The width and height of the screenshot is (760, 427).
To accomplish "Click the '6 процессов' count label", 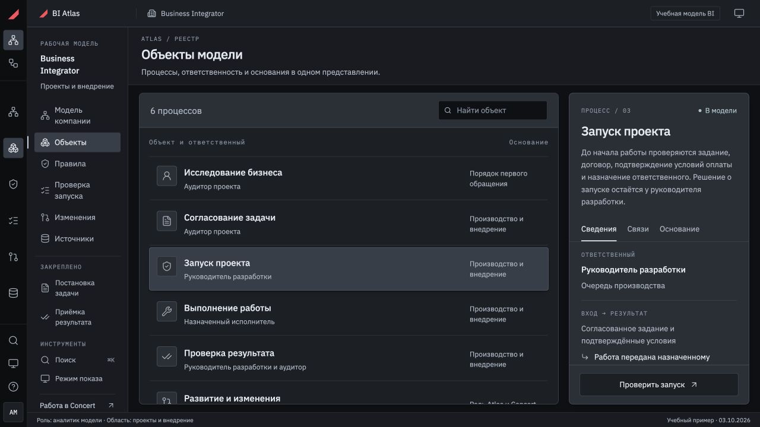I will click(x=176, y=111).
